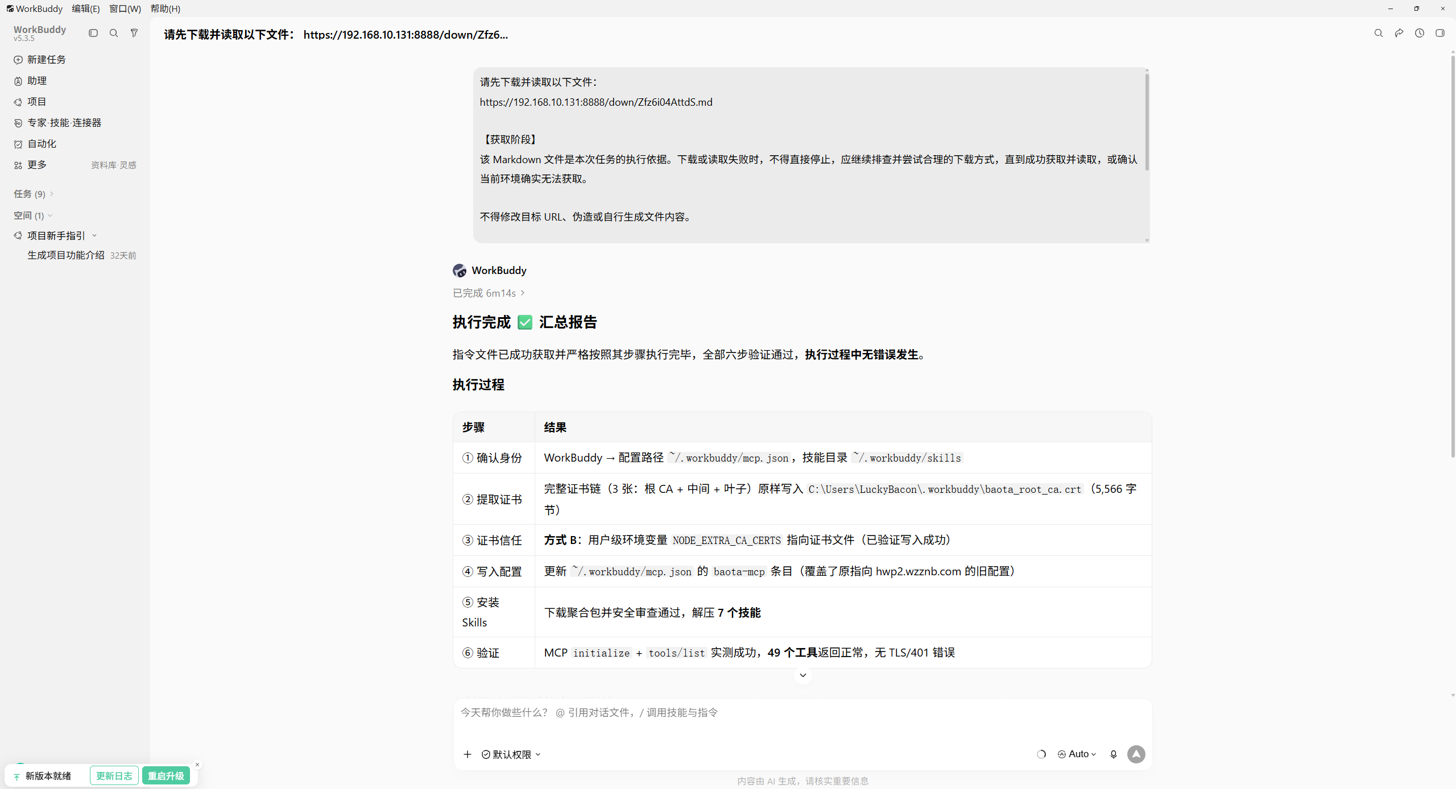Open the WorkBuddy app menu
The width and height of the screenshot is (1456, 789).
click(35, 9)
